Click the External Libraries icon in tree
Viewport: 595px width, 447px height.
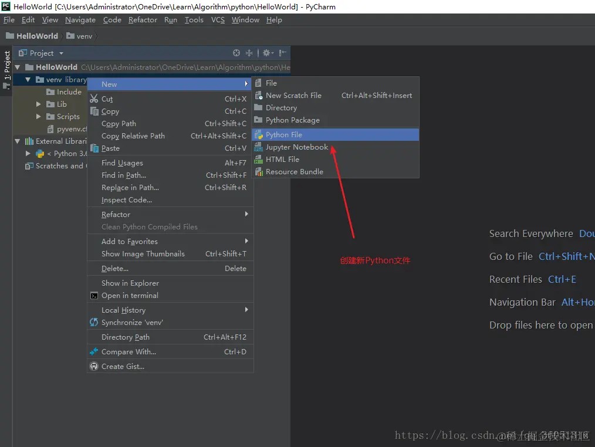(29, 141)
